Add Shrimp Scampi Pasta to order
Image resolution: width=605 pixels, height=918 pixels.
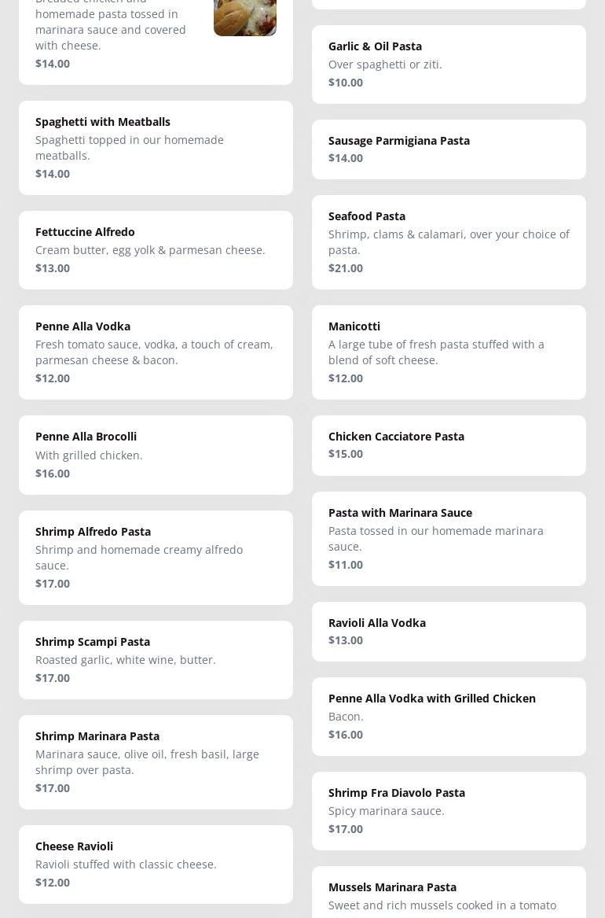(x=156, y=659)
